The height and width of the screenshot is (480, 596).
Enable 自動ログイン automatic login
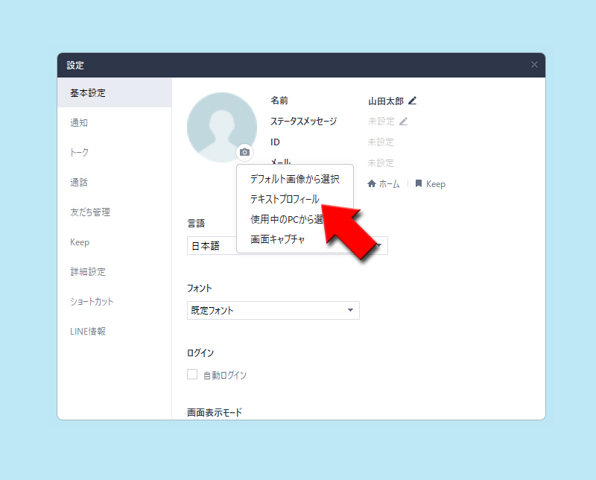pos(191,375)
